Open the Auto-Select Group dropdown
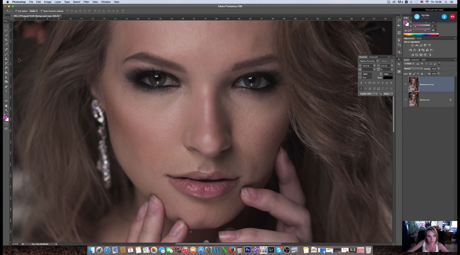This screenshot has width=460, height=255. [33, 11]
